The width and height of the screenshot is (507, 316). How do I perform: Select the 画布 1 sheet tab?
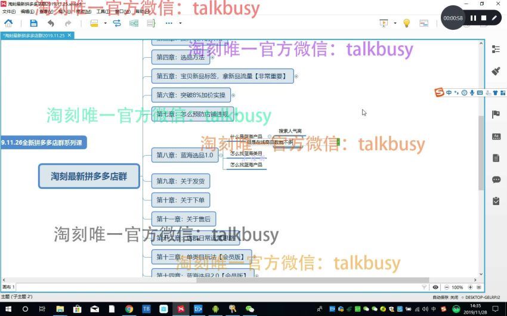(x=8, y=287)
